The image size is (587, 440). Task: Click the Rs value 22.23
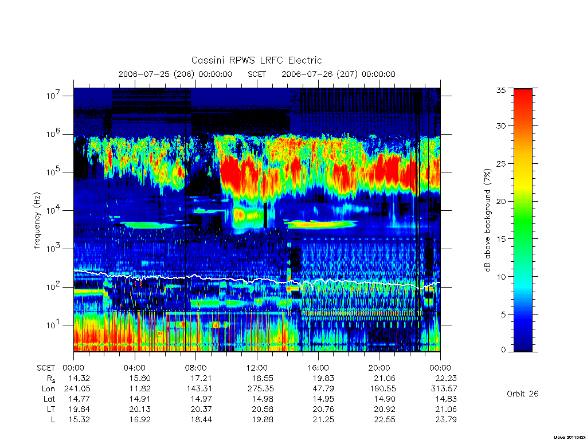446,378
